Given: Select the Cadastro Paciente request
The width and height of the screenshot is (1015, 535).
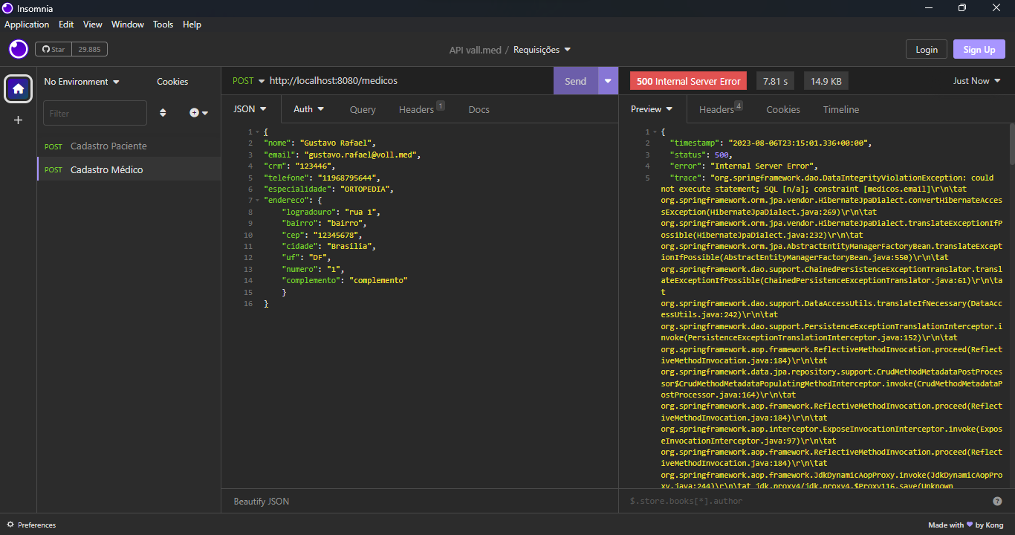Looking at the screenshot, I should tap(129, 146).
